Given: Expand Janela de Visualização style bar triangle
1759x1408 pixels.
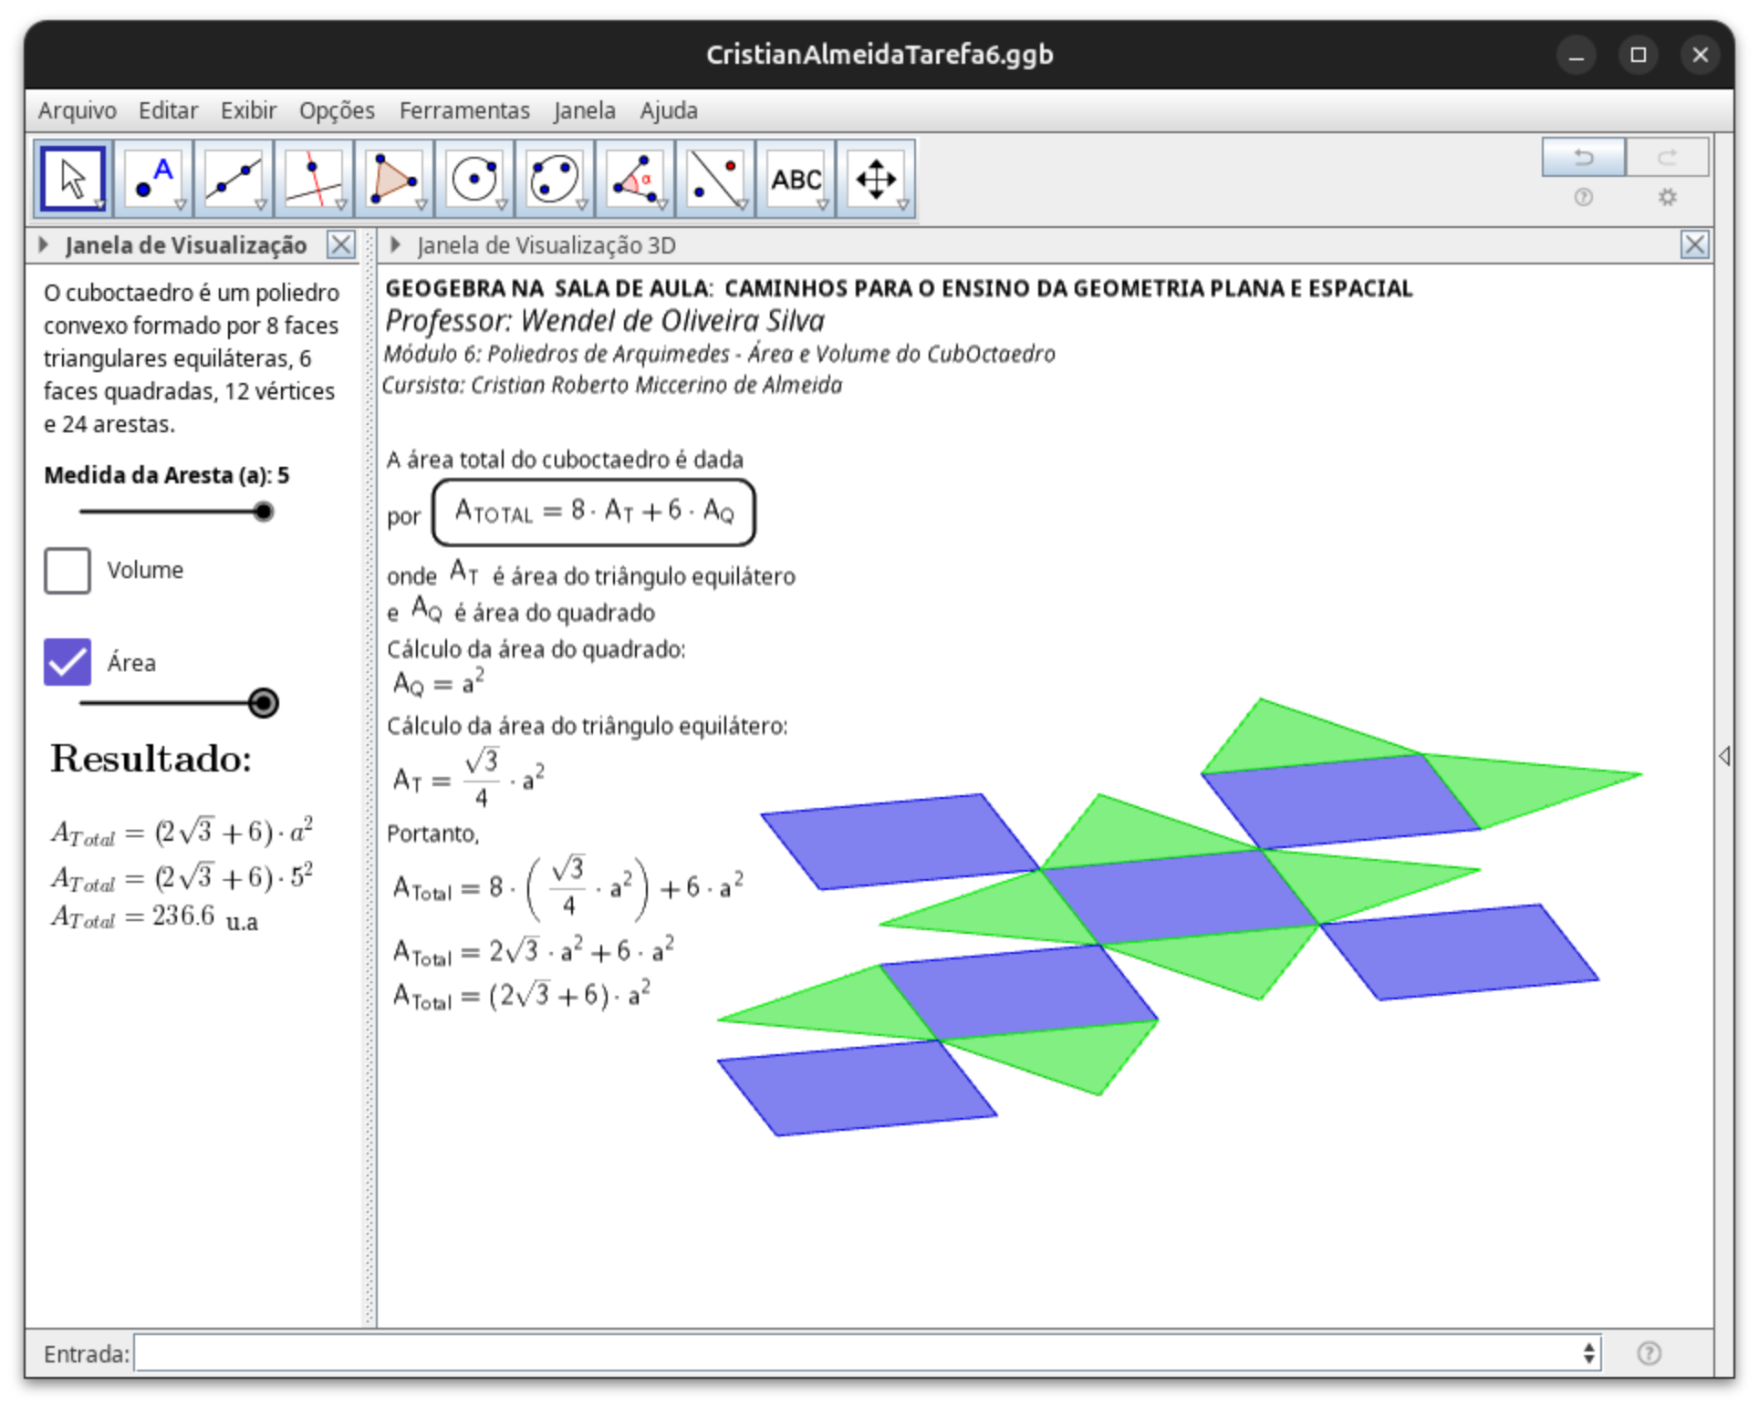Looking at the screenshot, I should (43, 244).
